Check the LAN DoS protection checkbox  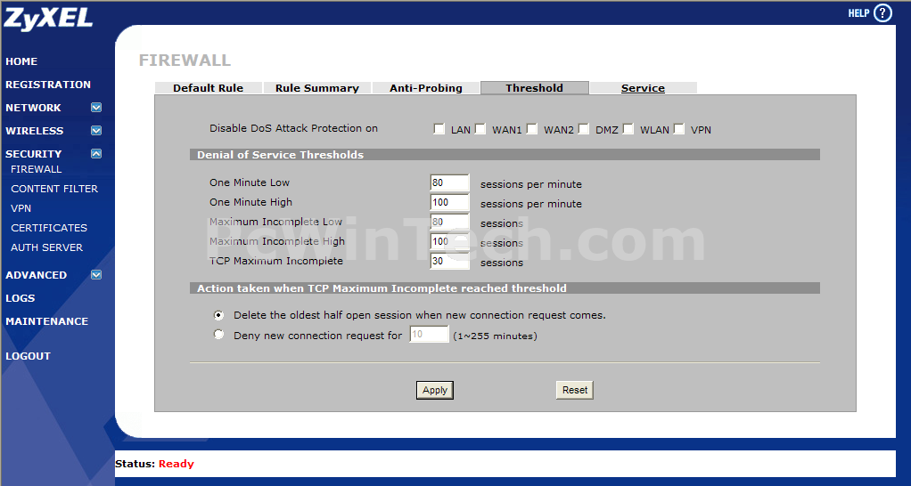pos(439,129)
